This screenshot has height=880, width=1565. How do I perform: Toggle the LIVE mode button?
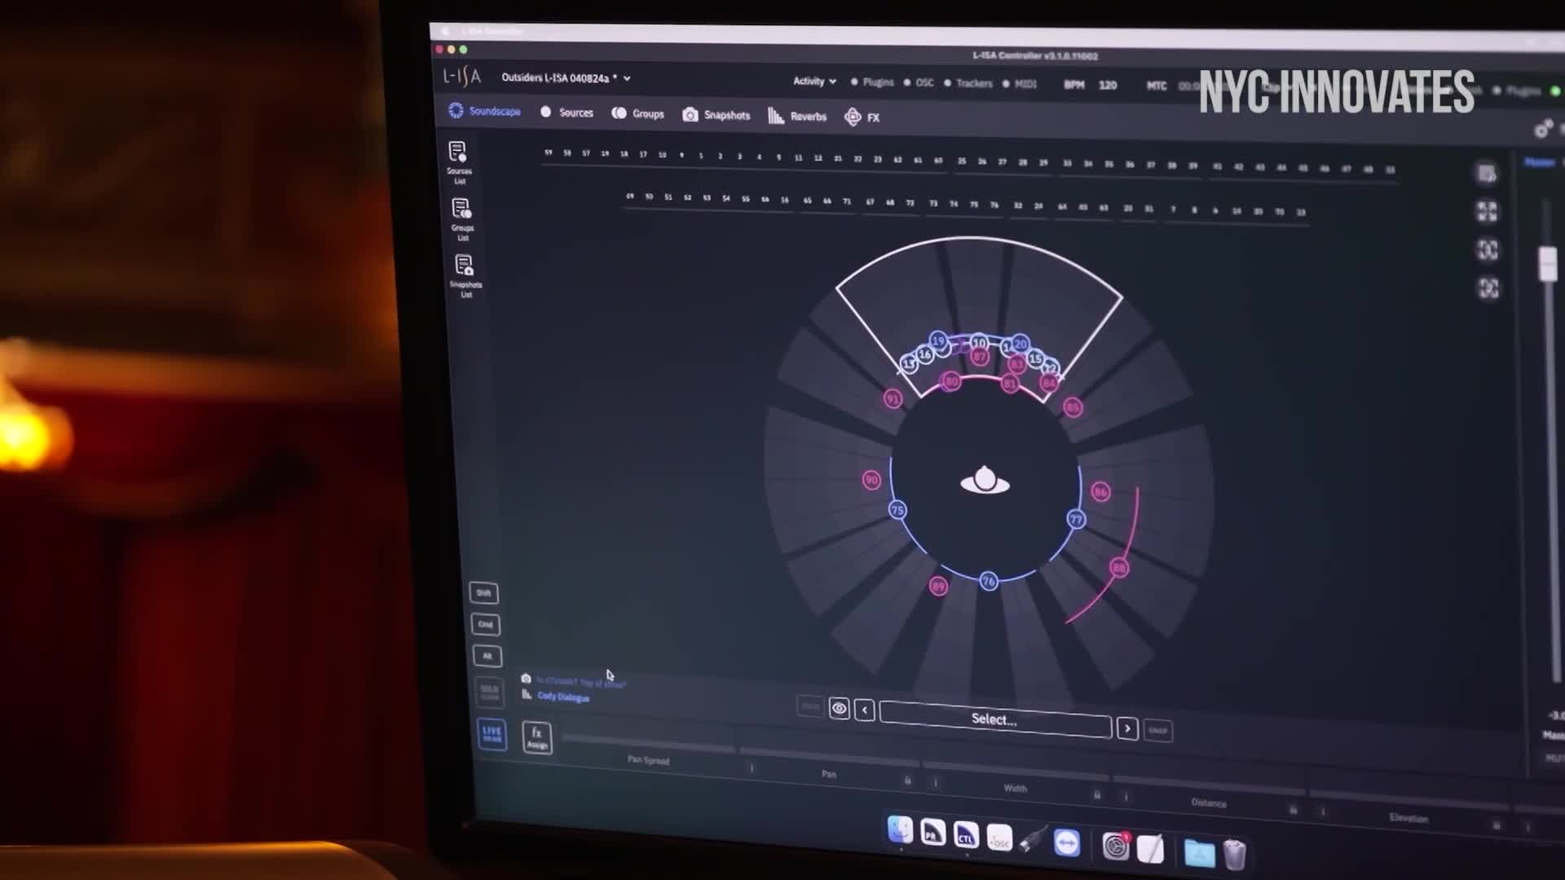click(x=492, y=733)
